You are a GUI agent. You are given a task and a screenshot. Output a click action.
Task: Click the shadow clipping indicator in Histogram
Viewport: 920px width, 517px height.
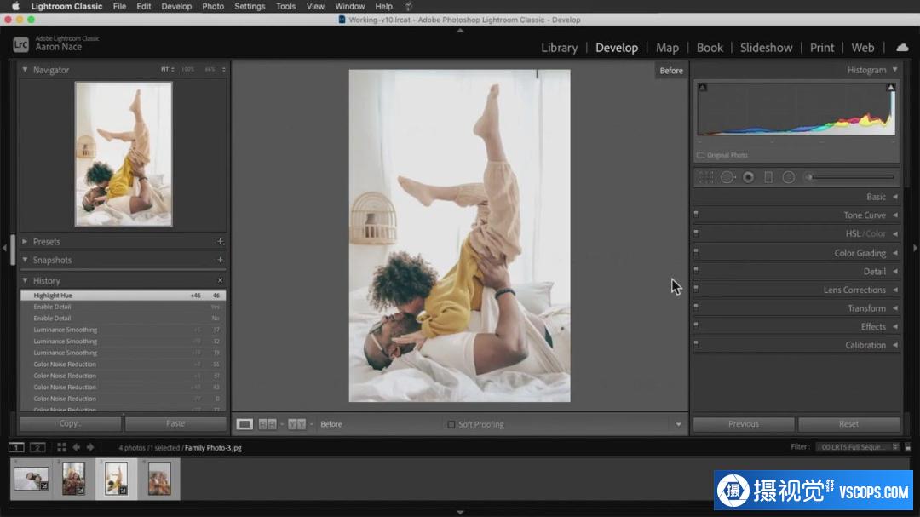click(x=702, y=88)
